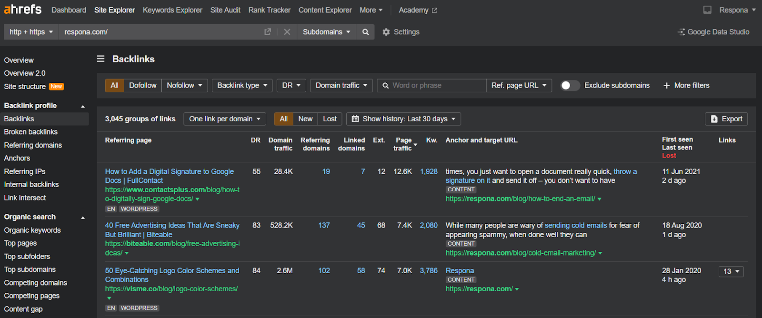Open the Ref. page URL dropdown
This screenshot has width=762, height=318.
[x=519, y=86]
